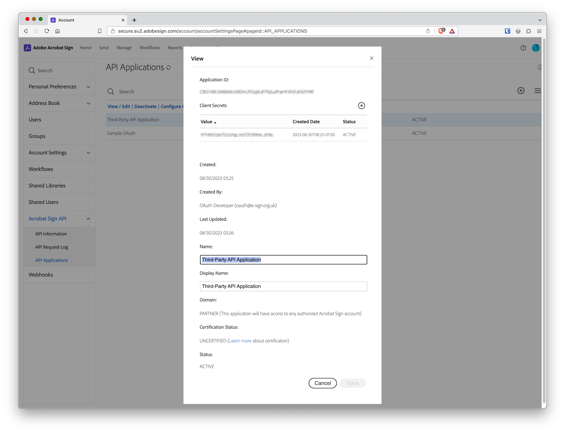Open Webhooks in the sidebar
Screen dimensions: 565x433
[x=60, y=275]
